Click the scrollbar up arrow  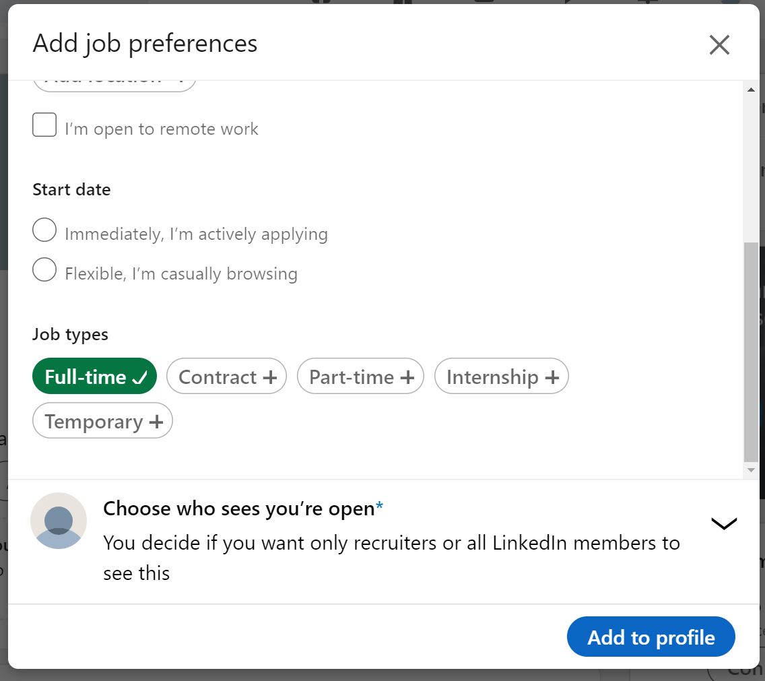751,90
